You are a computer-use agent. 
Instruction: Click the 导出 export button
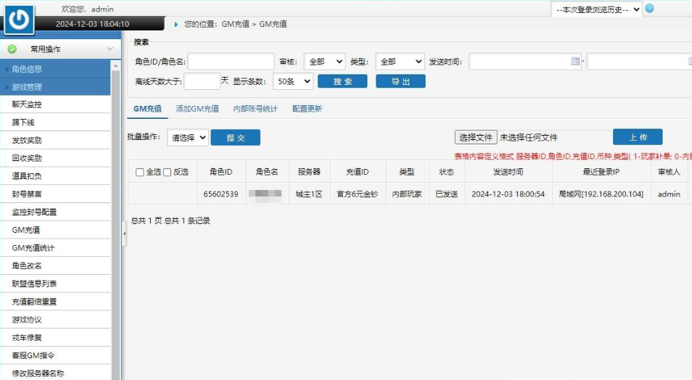click(400, 81)
